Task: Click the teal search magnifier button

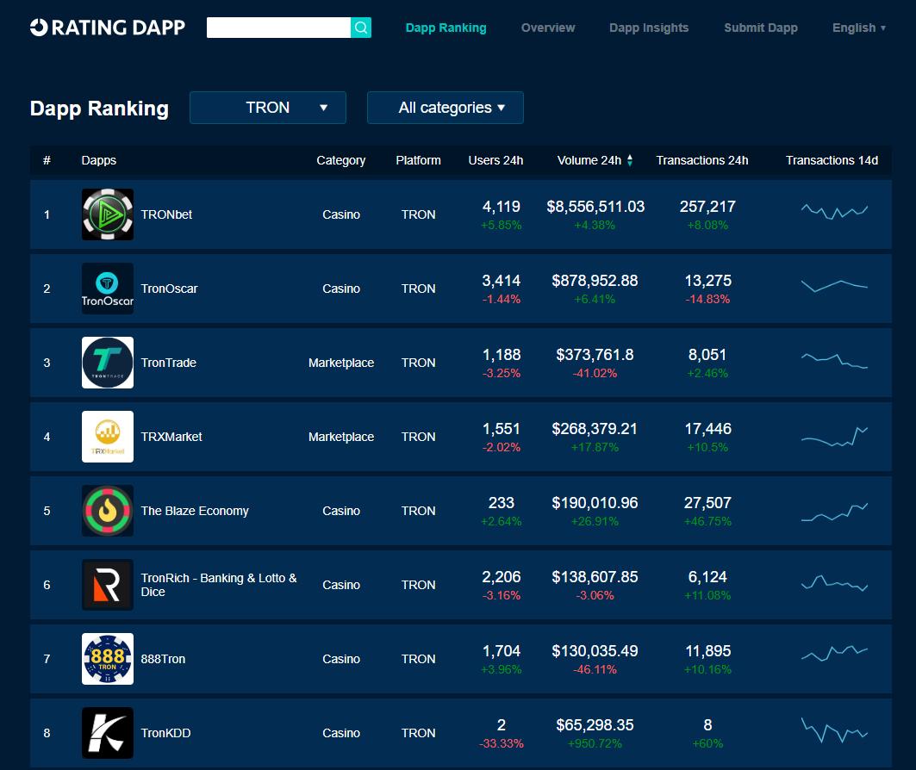Action: (x=361, y=28)
